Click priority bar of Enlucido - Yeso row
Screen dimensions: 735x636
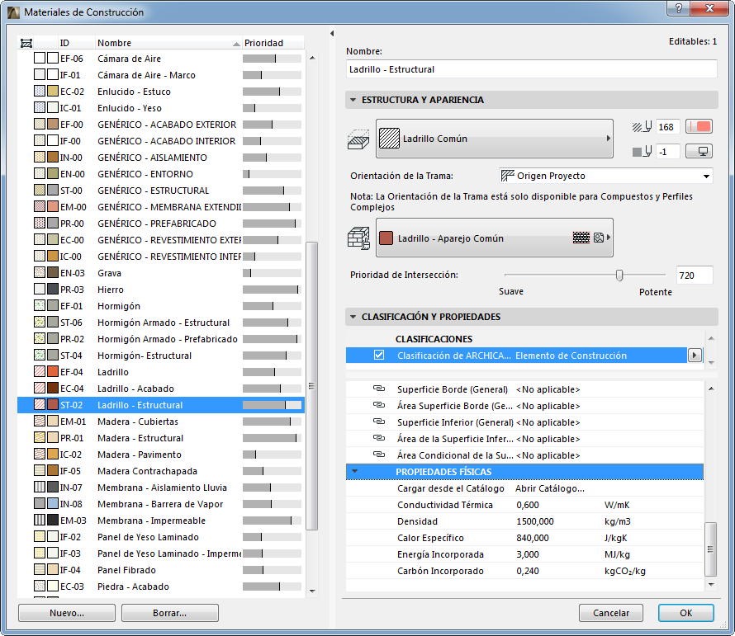pos(272,108)
